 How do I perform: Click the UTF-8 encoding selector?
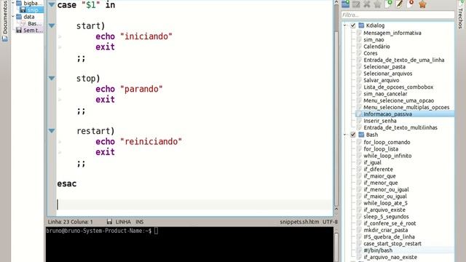coord(330,222)
